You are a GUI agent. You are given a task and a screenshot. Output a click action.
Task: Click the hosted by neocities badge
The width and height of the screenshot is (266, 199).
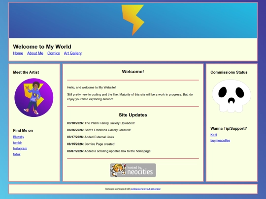click(133, 170)
